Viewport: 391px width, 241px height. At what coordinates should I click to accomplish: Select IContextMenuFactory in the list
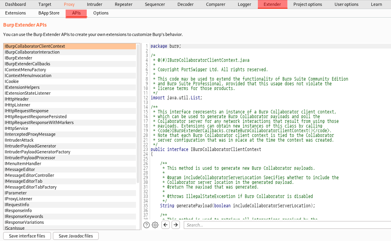tap(69, 70)
